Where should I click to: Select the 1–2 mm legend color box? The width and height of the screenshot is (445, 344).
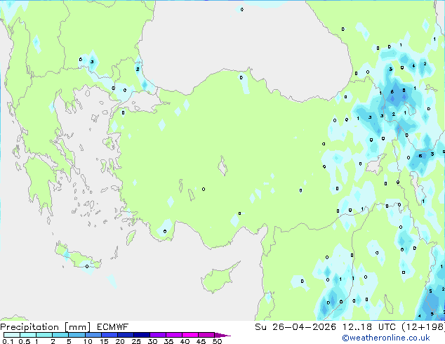44,335
